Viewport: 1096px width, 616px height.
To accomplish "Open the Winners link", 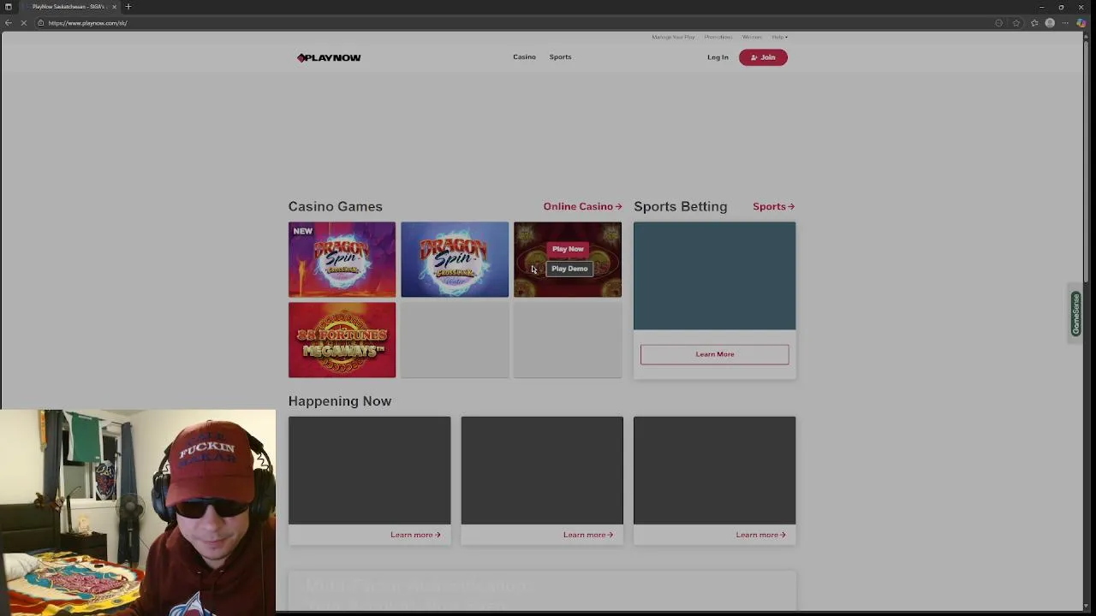I will click(752, 37).
